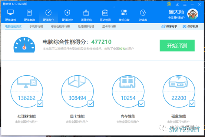
Task: Toggle the 显卡性能 test checkbox
Action: pyautogui.click(x=90, y=104)
